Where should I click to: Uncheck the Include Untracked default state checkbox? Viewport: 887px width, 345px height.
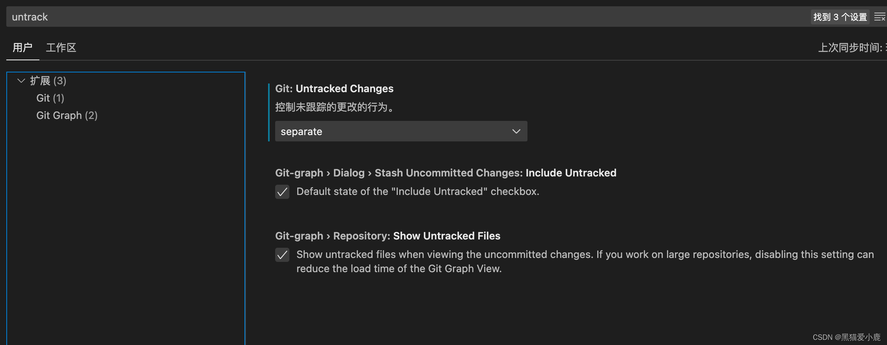[282, 192]
